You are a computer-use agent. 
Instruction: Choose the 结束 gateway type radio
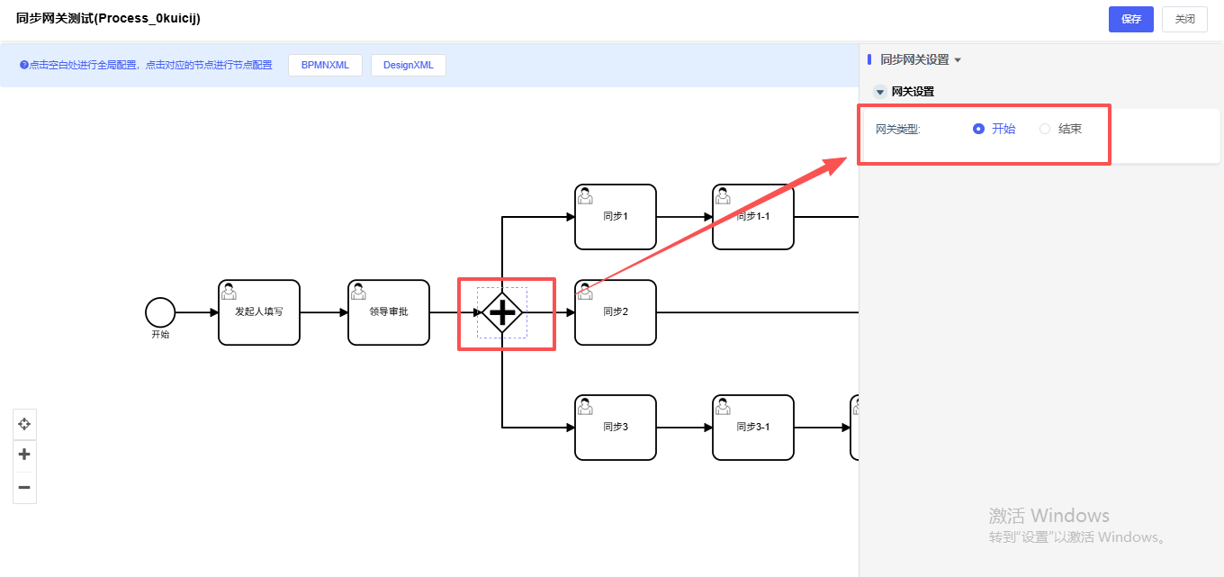click(1045, 129)
